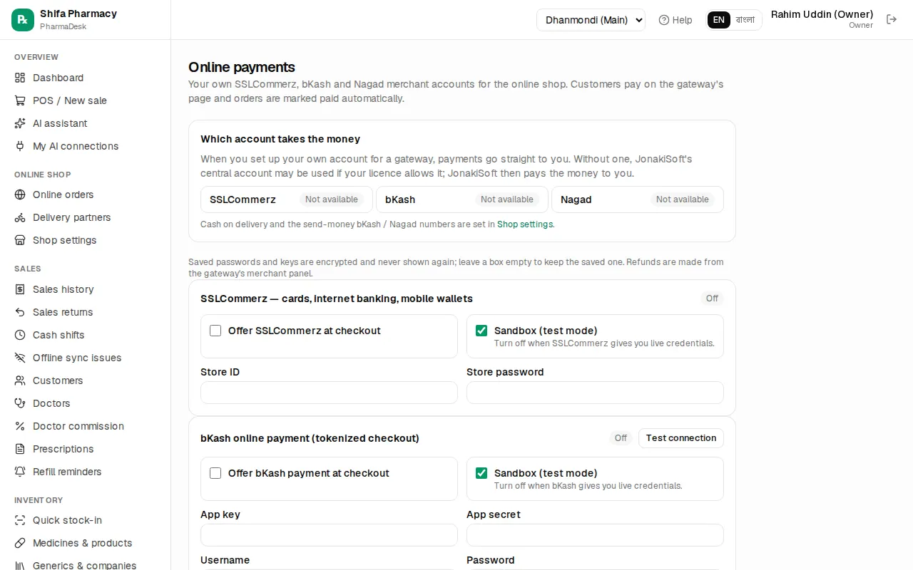Viewport: 913px width, 570px height.
Task: Click the Doctors stethoscope icon
Action: point(20,403)
